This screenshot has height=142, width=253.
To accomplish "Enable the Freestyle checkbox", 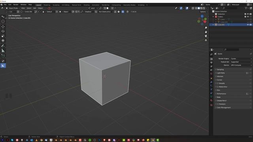I will coord(218,104).
